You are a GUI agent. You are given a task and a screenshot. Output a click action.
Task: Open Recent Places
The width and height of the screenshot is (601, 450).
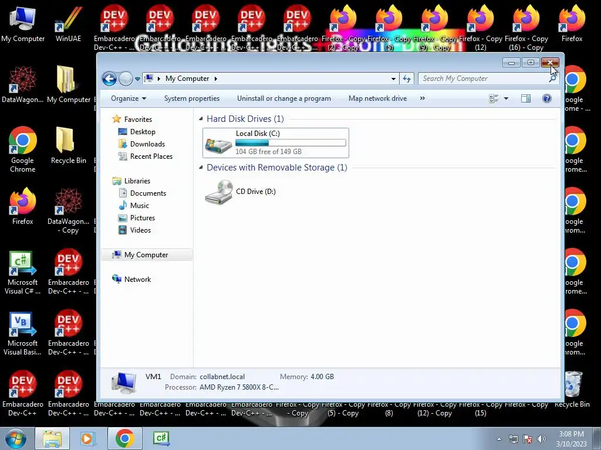[146, 156]
